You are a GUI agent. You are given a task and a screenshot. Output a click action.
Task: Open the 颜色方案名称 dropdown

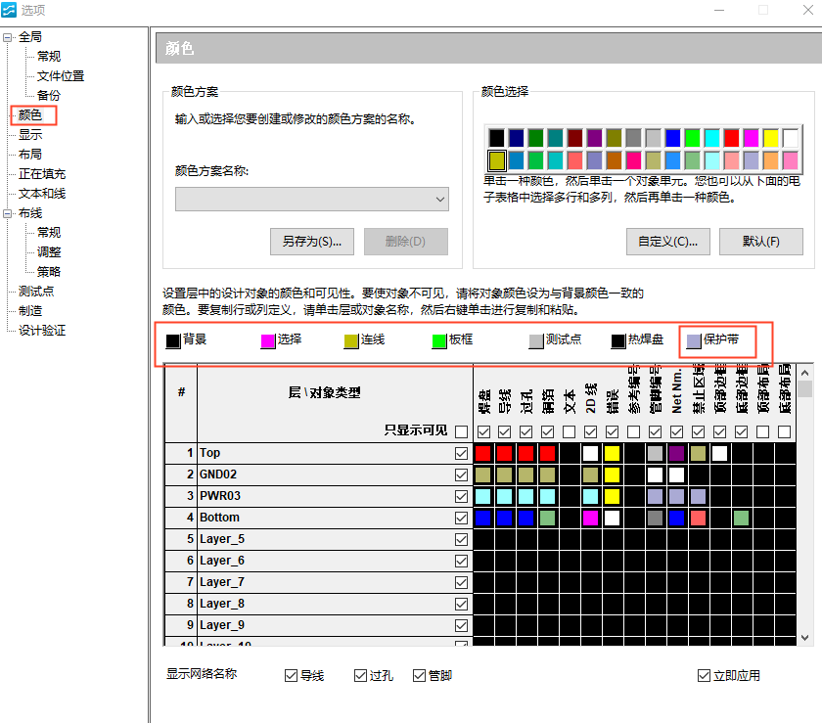click(312, 200)
